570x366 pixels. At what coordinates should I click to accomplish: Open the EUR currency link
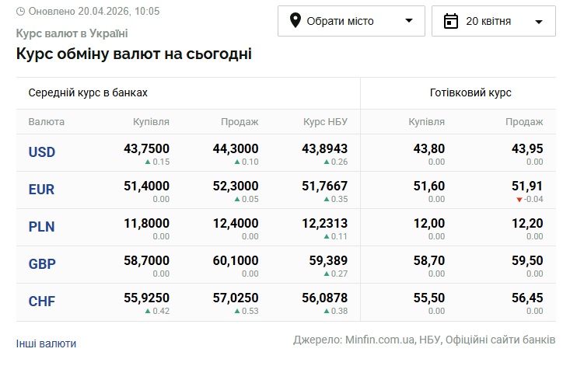(x=42, y=190)
